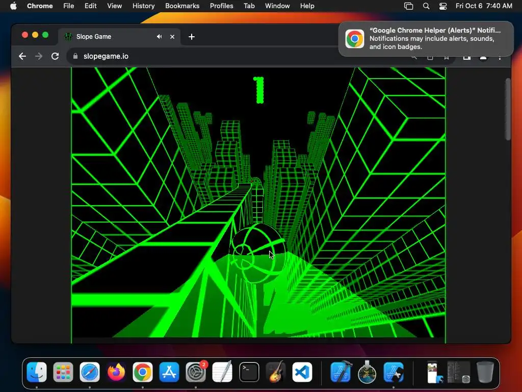
Task: Open the View menu
Action: 114,6
